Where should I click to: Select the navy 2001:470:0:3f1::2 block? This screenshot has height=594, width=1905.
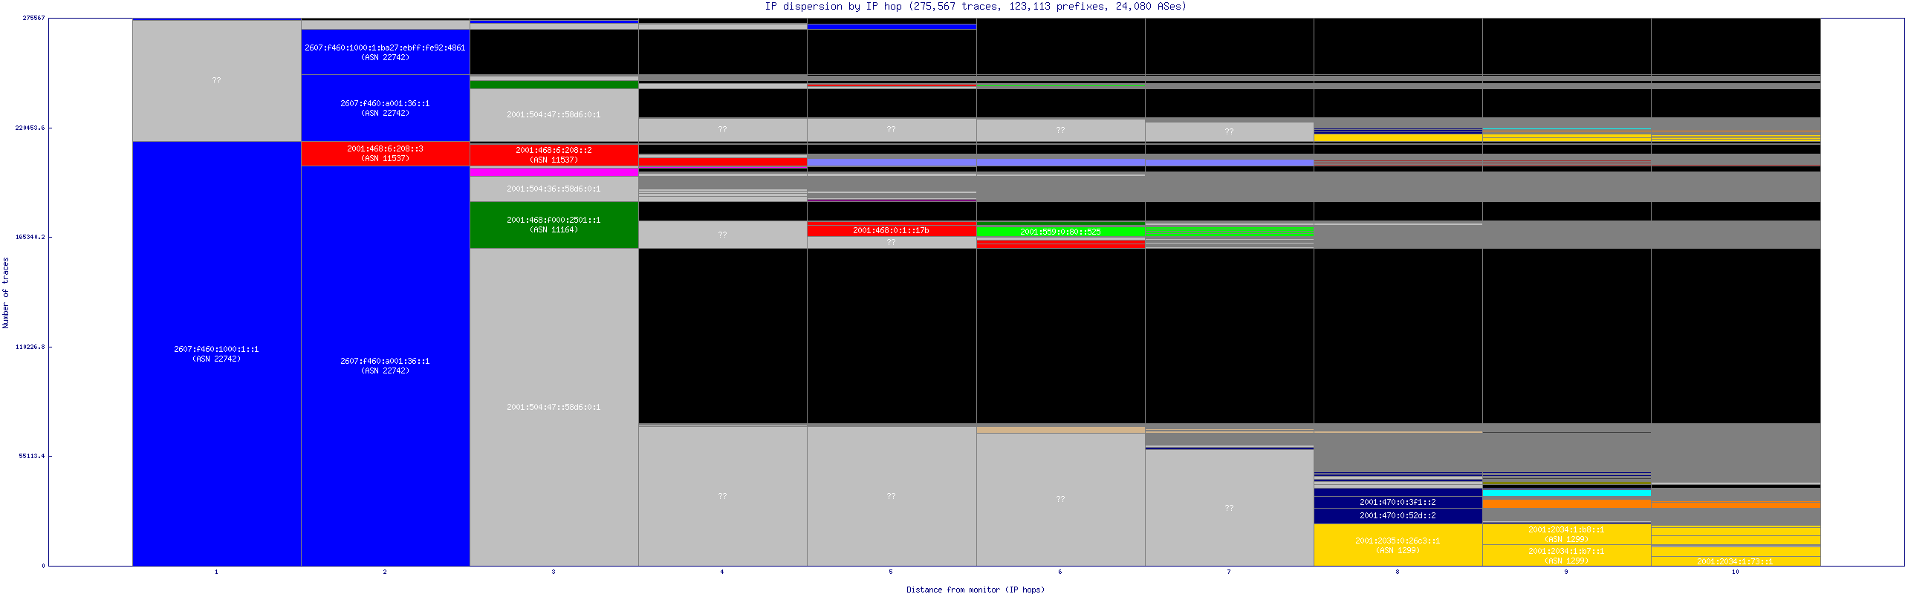point(1398,503)
